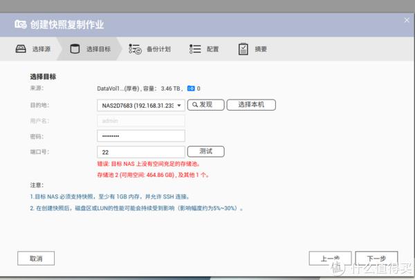Click the note '2. 在创建快照后' about performance impact
Image resolution: width=415 pixels, height=280 pixels.
pyautogui.click(x=136, y=208)
